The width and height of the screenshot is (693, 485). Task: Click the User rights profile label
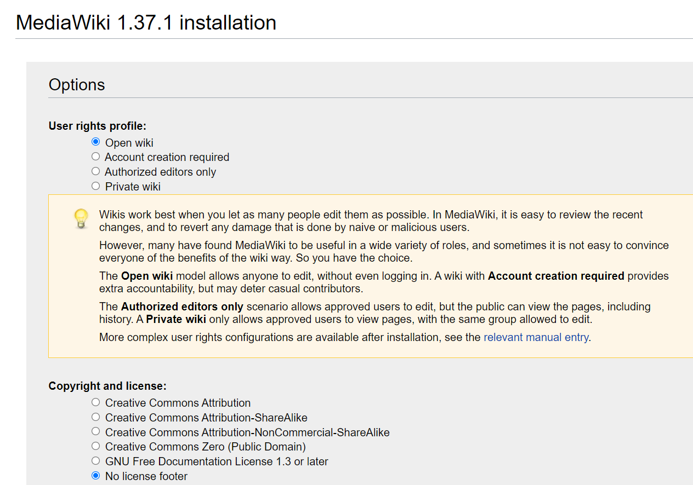point(97,125)
